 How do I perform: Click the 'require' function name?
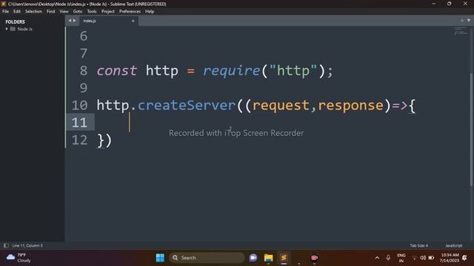[231, 71]
